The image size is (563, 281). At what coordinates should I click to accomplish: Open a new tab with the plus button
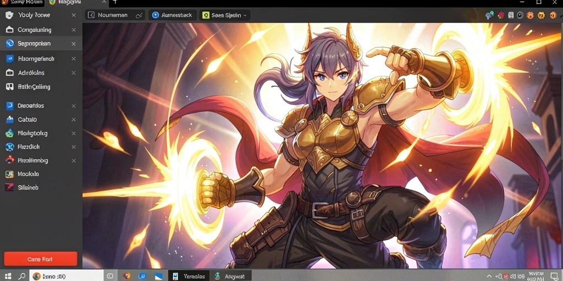tap(115, 2)
